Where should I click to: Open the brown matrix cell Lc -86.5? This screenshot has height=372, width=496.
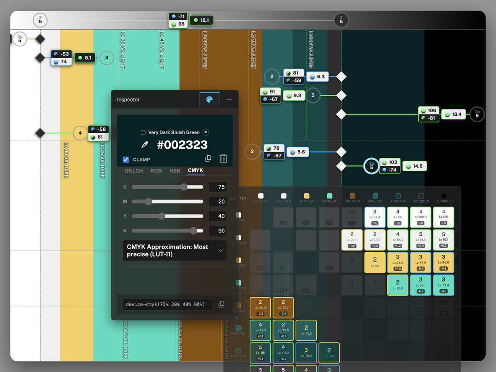[261, 308]
